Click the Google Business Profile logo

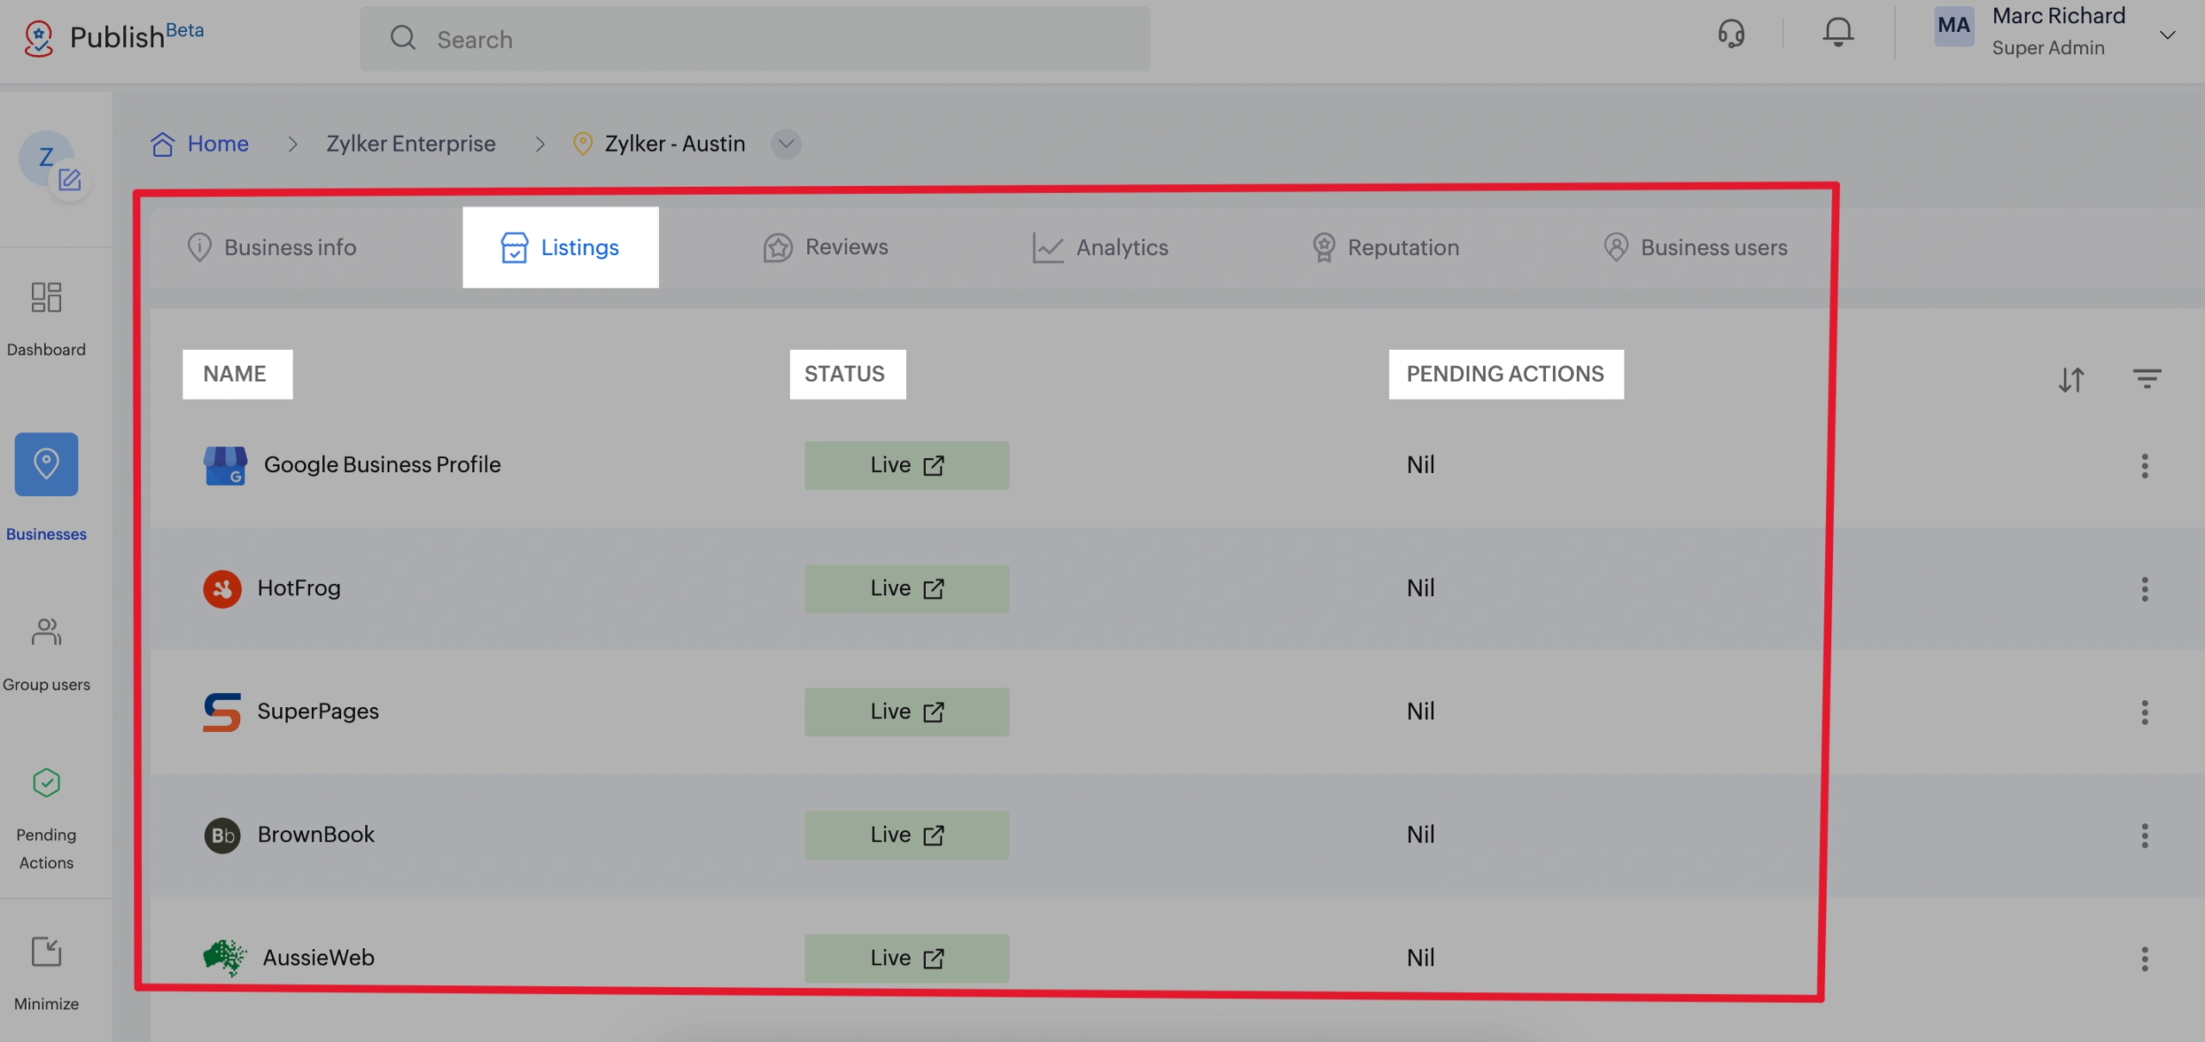pos(223,464)
